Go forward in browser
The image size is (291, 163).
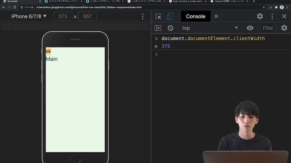coord(9,7)
